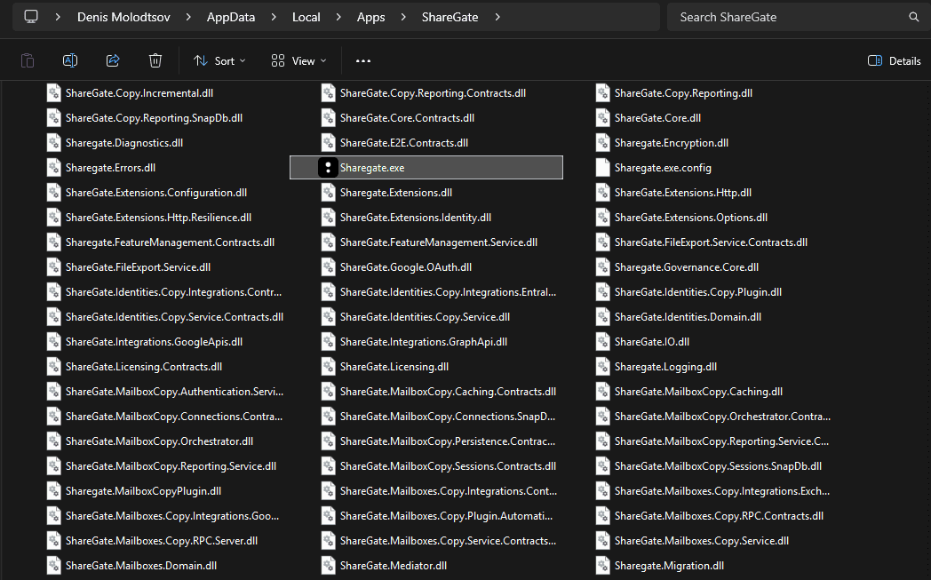This screenshot has height=580, width=931.
Task: Expand chevron after Local breadcrumb
Action: pos(338,17)
